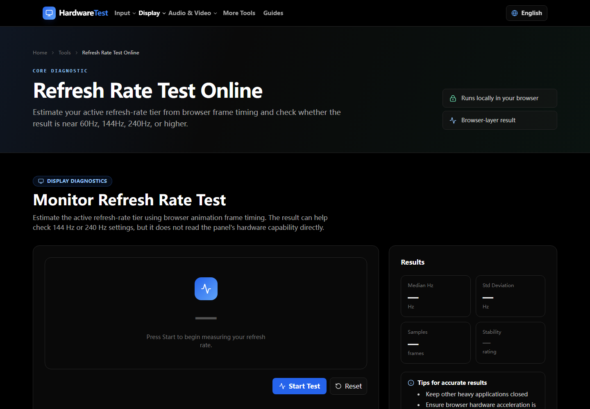
Task: Click the Runs locally in your browser badge
Action: (500, 98)
